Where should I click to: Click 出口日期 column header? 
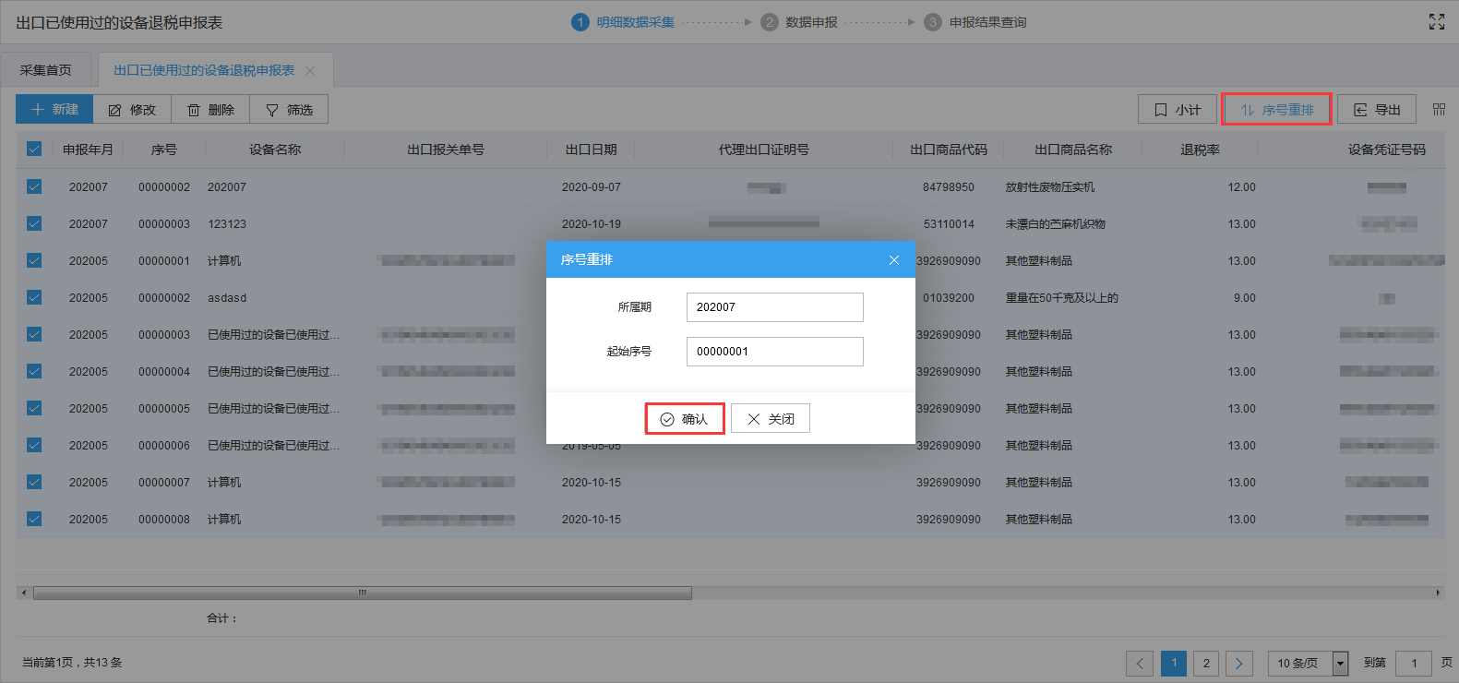(592, 150)
